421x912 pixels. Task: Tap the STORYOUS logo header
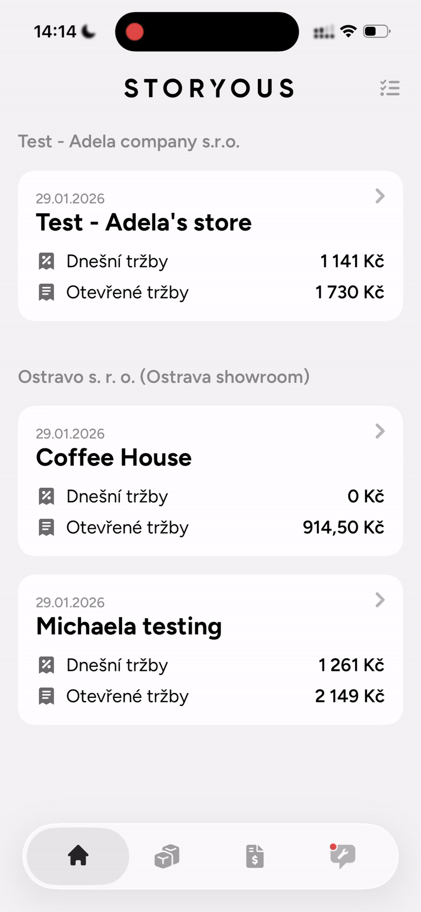coord(209,88)
